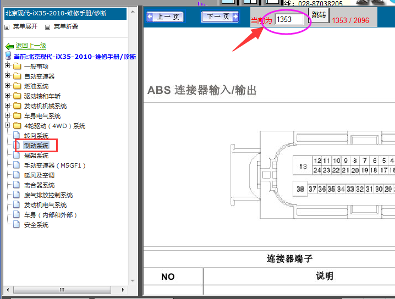The image size is (395, 299).
Task: Click folder icon beside 驱动轴和车轿
Action: (x=17, y=96)
